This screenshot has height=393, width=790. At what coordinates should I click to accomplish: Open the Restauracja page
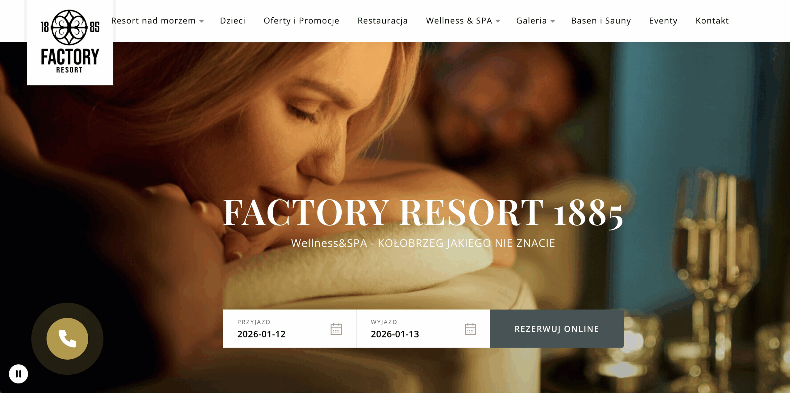point(383,21)
